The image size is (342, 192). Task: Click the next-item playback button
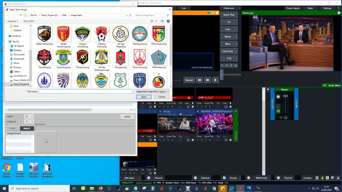[x=207, y=80]
